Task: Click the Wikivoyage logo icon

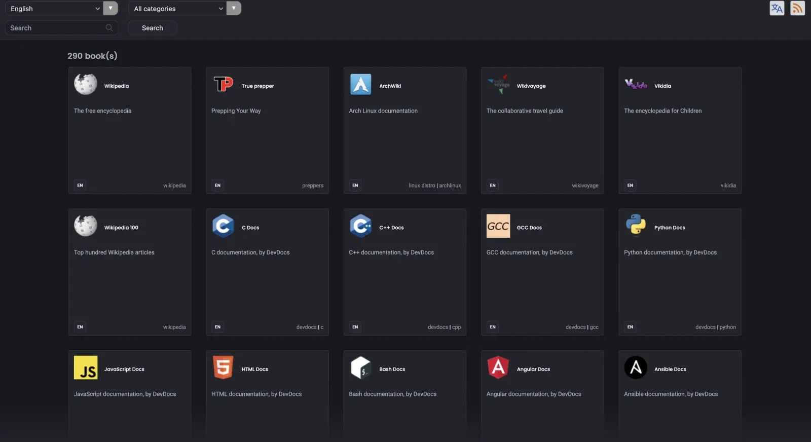Action: pyautogui.click(x=498, y=85)
